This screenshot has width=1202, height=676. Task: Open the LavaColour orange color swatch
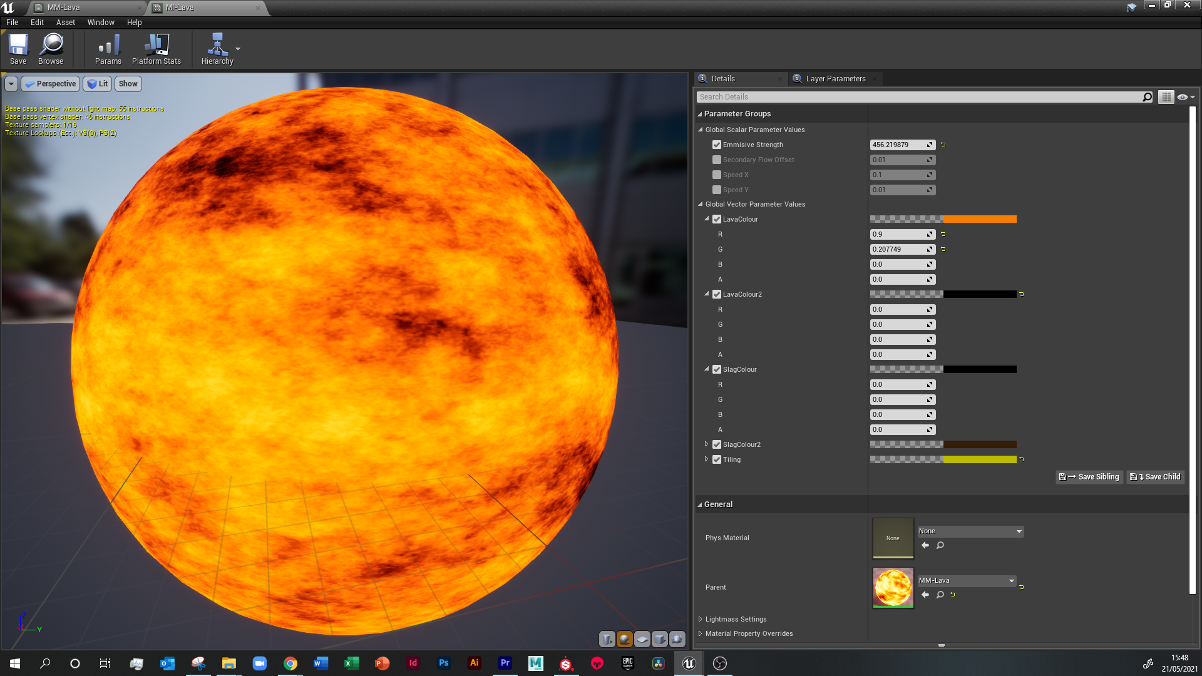pyautogui.click(x=979, y=219)
